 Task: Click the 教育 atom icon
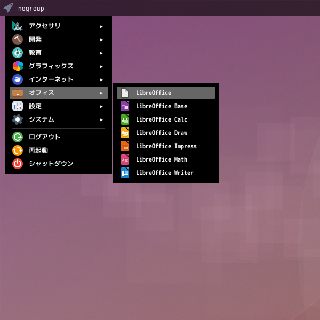click(x=18, y=53)
